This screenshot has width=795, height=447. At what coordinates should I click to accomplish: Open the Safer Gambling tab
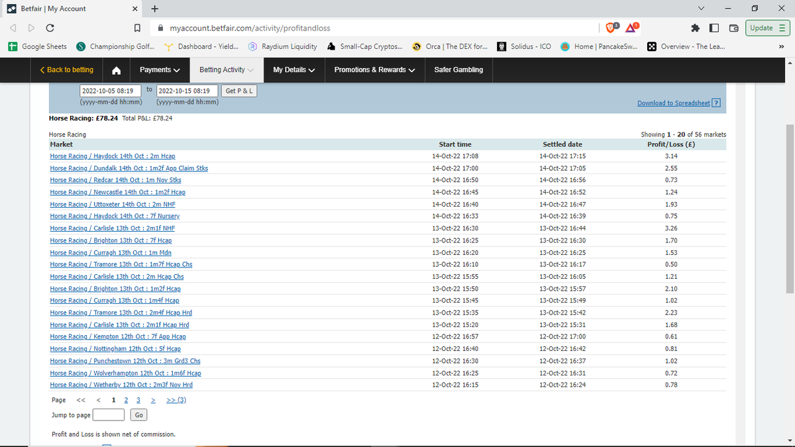[458, 70]
